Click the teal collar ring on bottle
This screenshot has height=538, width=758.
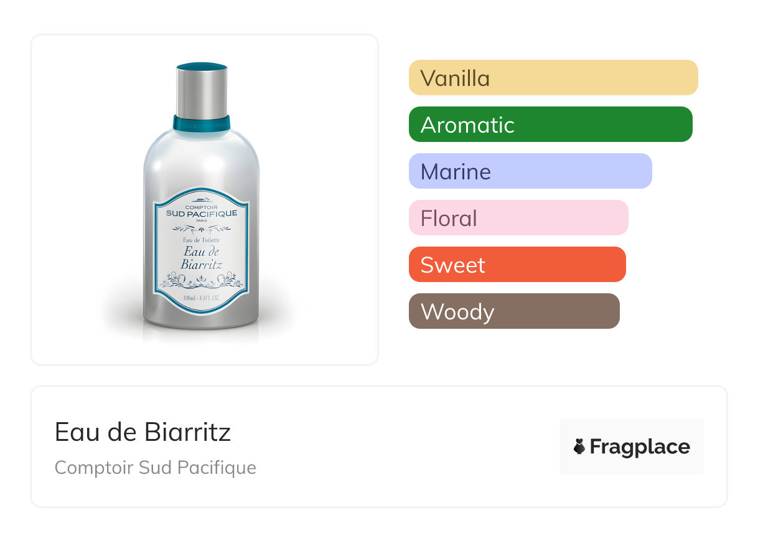coord(201,122)
